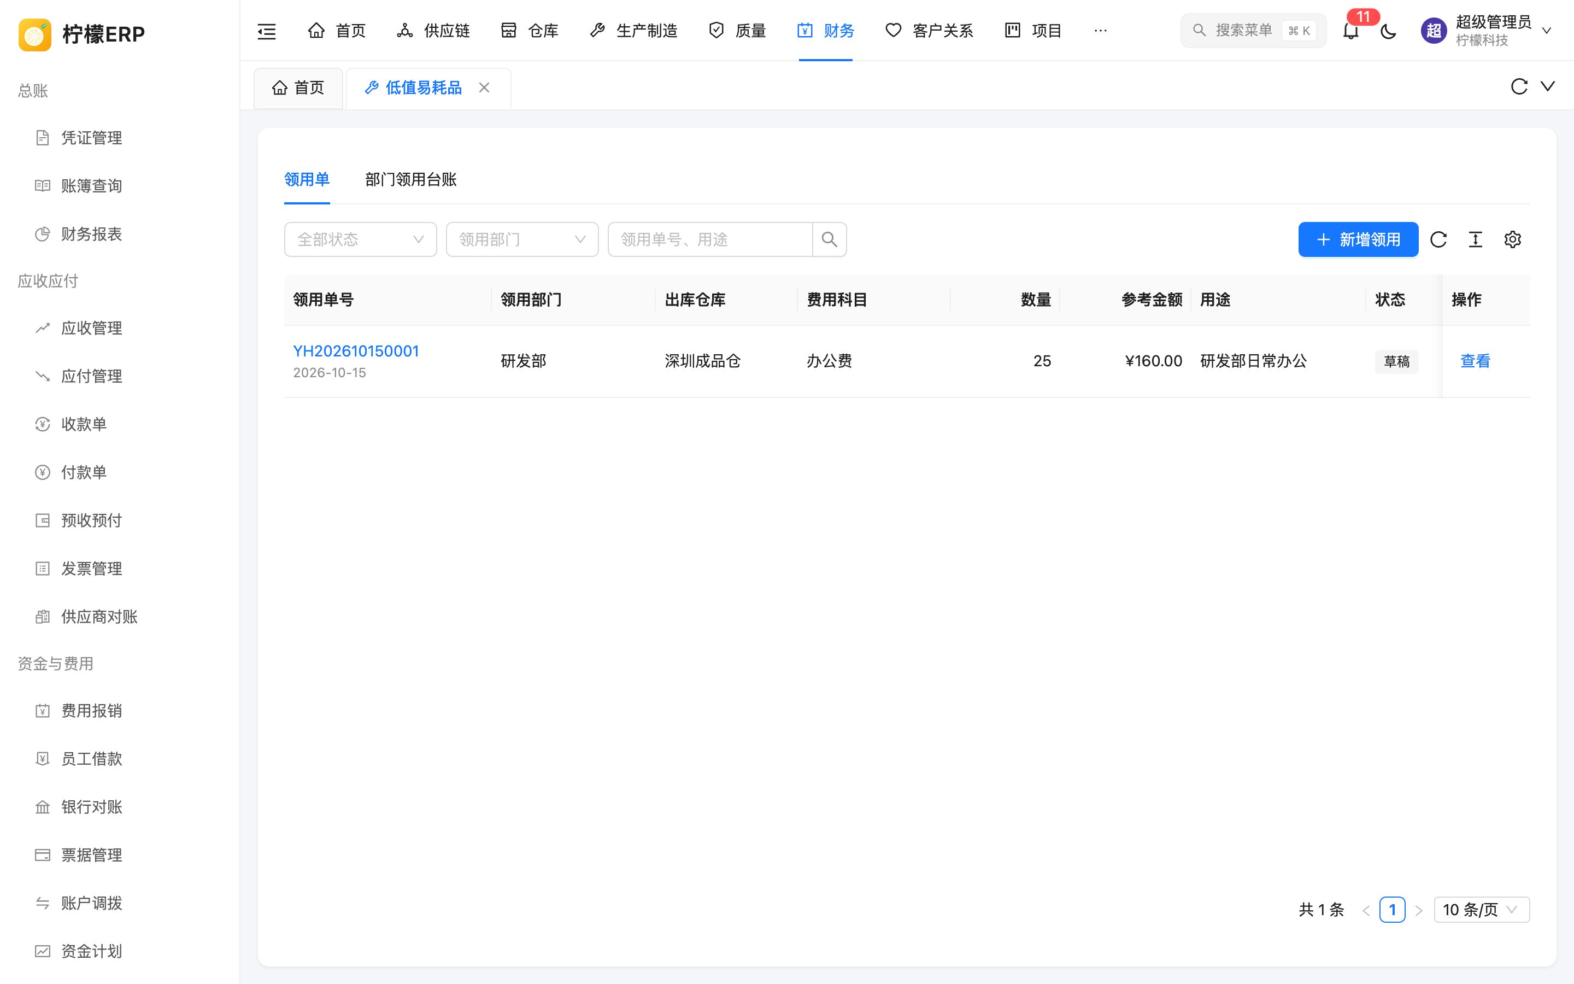Focus the 搜索菜单 search box
This screenshot has height=984, width=1574.
click(1253, 31)
